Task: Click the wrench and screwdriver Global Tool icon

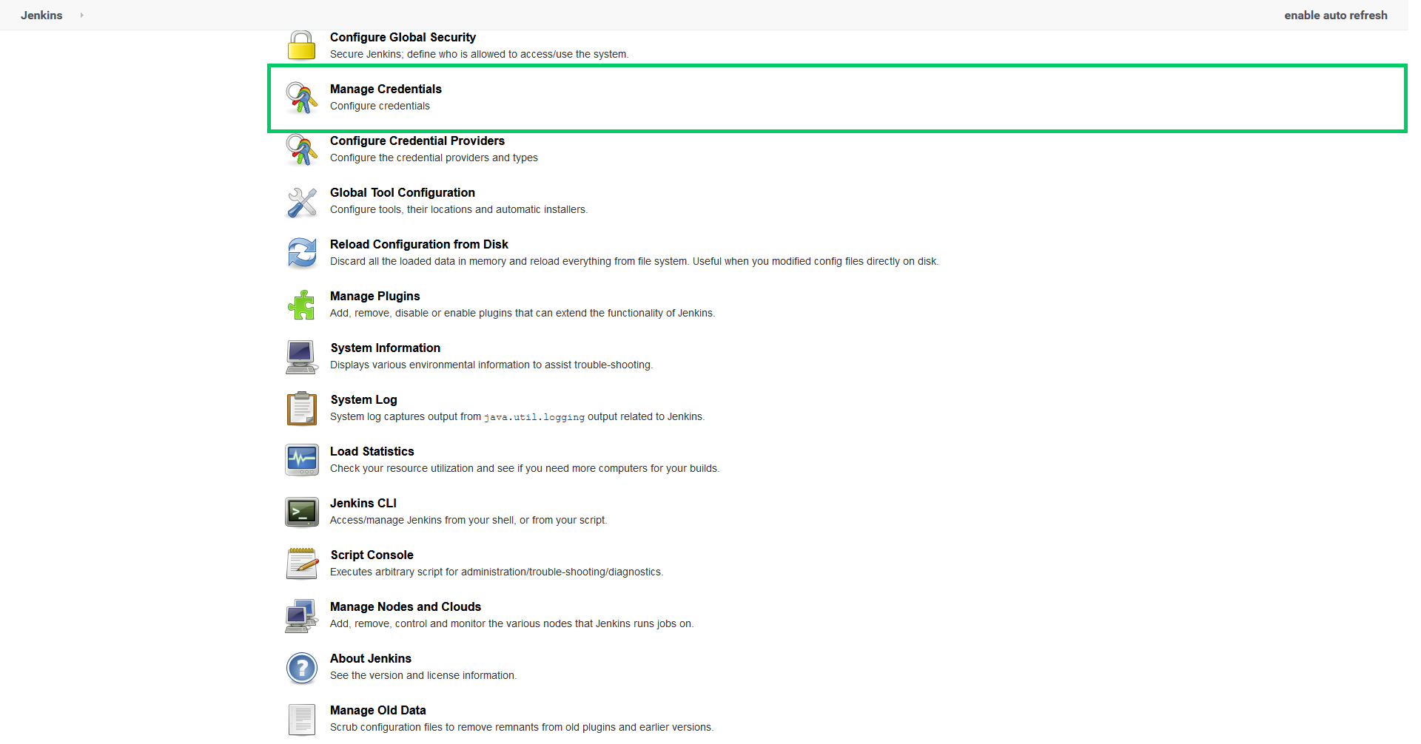Action: [x=301, y=202]
